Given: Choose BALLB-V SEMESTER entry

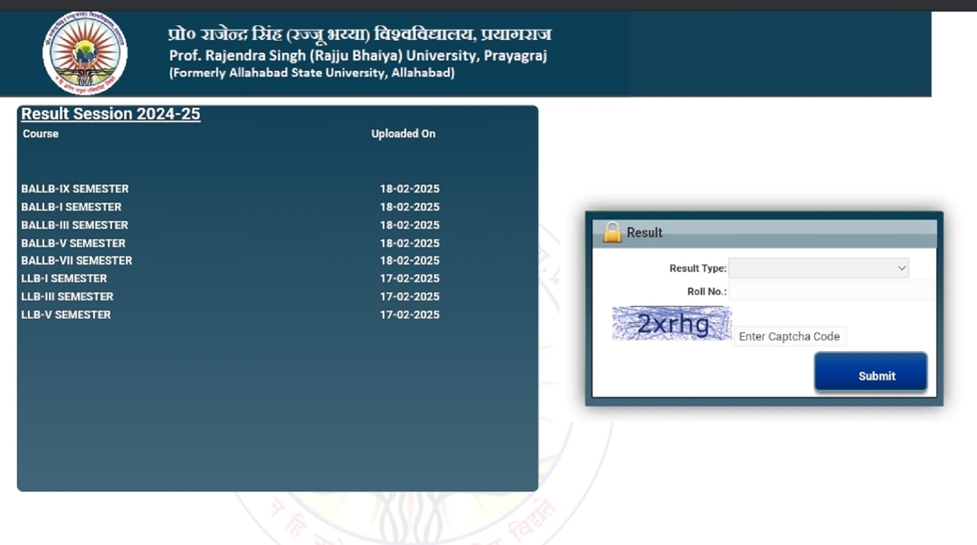Looking at the screenshot, I should pyautogui.click(x=73, y=243).
